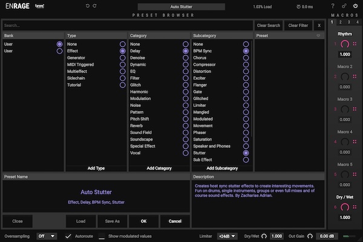Open the help question mark icon
The height and width of the screenshot is (242, 363).
click(x=333, y=6)
